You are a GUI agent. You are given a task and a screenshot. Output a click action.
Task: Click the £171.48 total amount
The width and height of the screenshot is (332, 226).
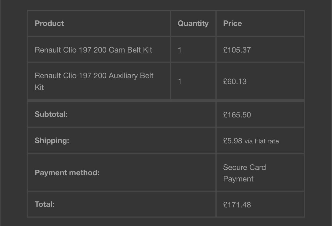coord(237,205)
